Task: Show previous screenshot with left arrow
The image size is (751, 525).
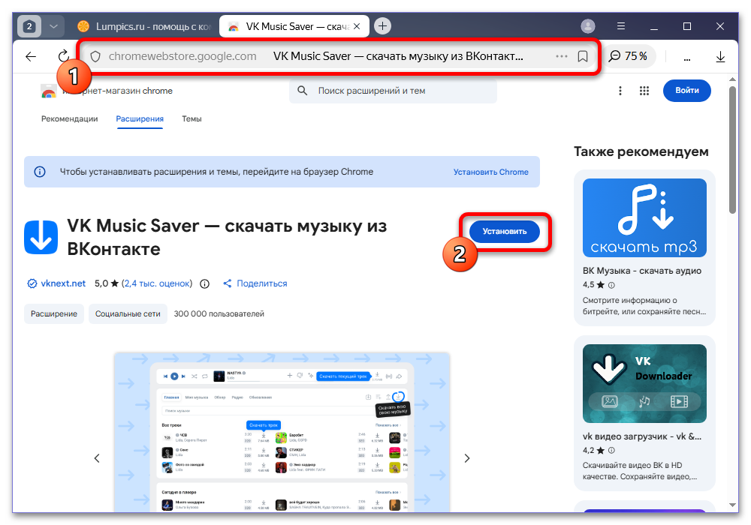Action: click(x=97, y=458)
